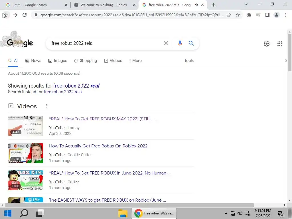
Task: Open REAL How To Get FREE ROBUX MAY 2022 link
Action: coord(102,119)
